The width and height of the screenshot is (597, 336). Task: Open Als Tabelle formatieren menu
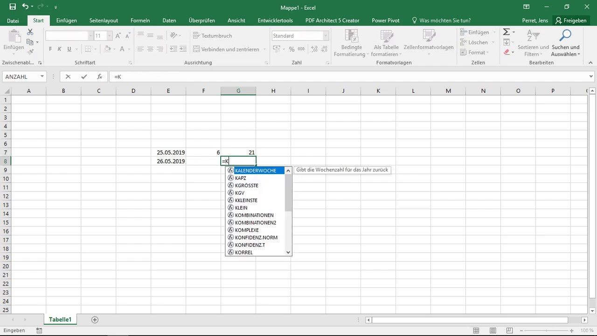[x=386, y=42]
